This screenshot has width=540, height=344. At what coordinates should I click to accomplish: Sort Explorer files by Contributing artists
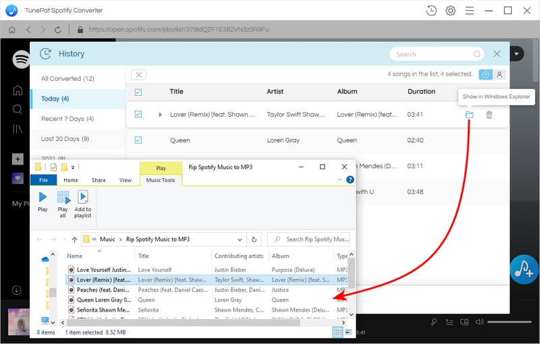[239, 256]
